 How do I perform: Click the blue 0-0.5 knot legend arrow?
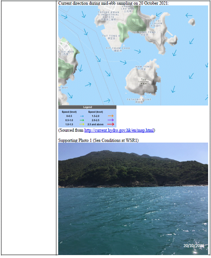pos(82,116)
